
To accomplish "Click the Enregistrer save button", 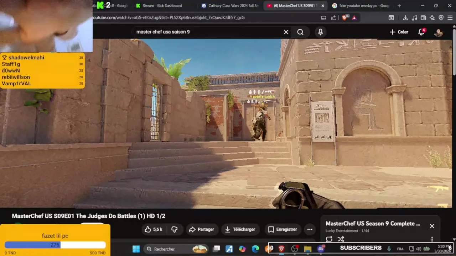I will pyautogui.click(x=283, y=229).
